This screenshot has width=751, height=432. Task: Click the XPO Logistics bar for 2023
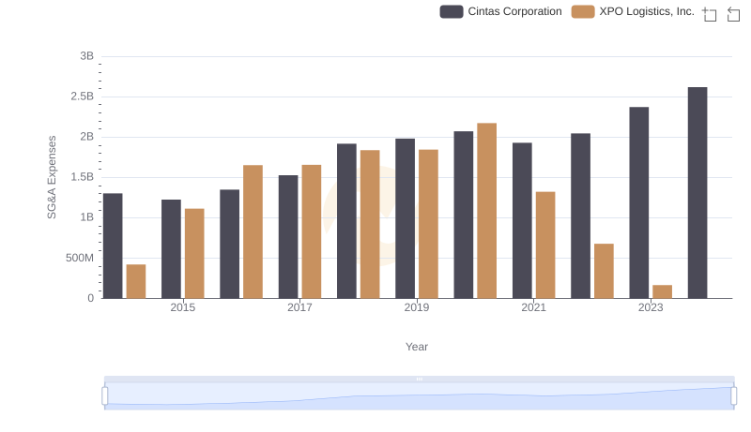[x=662, y=292]
